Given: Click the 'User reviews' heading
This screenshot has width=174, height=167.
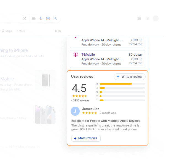Looking at the screenshot, I should coord(82,77).
